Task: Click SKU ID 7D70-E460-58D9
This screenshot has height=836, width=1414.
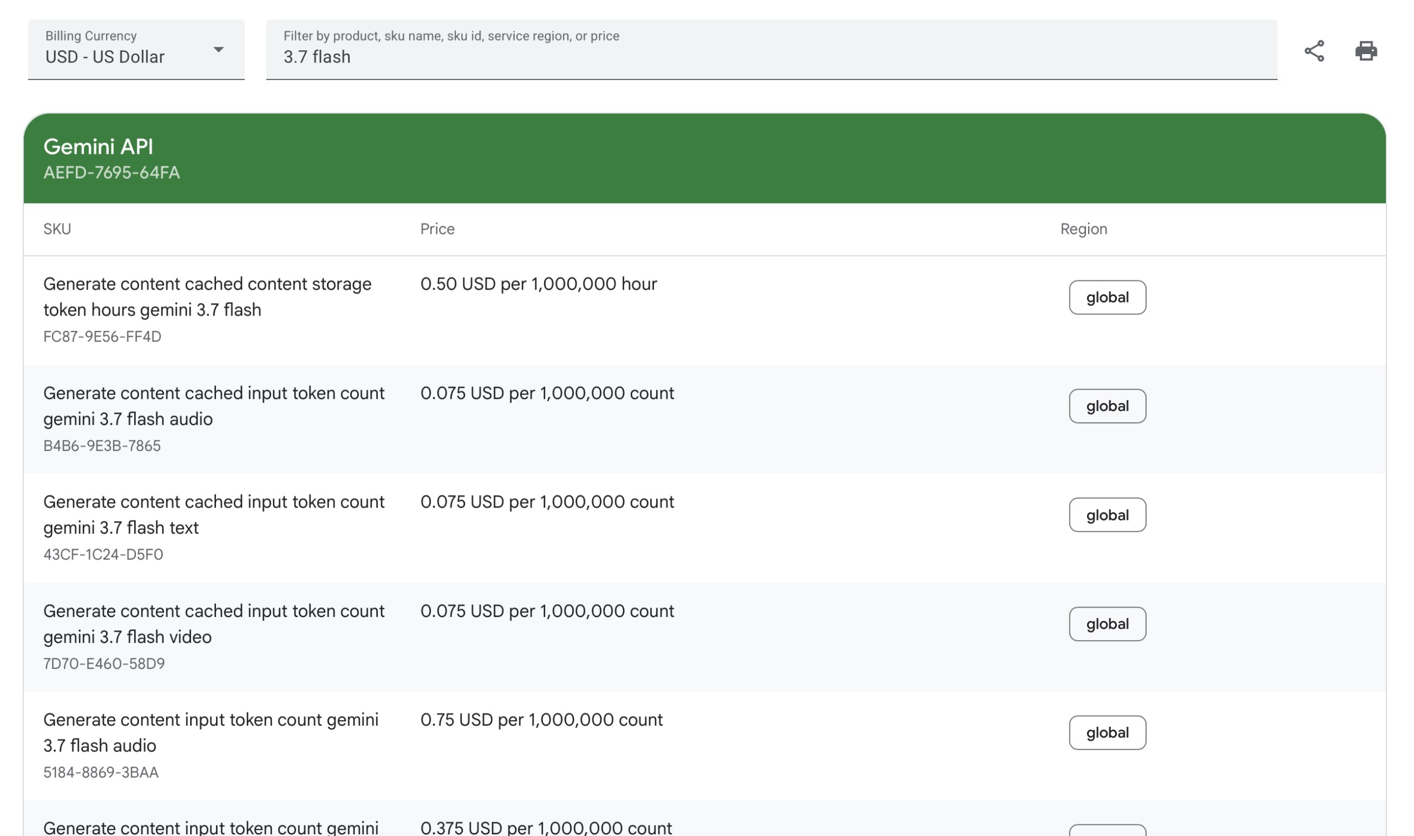Action: (104, 664)
